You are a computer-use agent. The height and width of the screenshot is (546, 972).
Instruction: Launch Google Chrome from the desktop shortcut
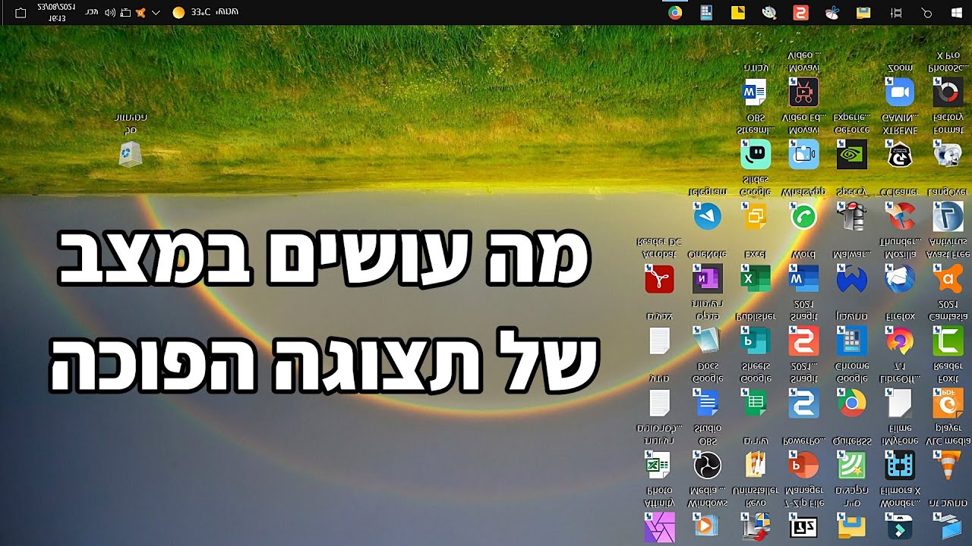(x=851, y=403)
